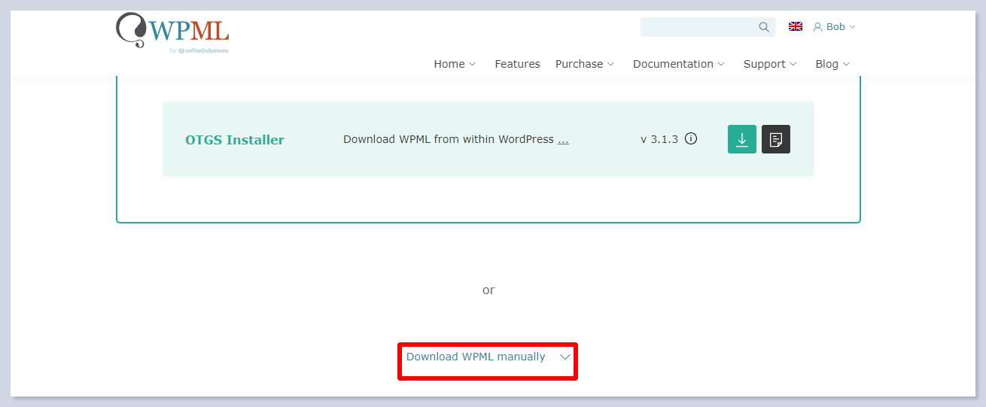Open the OTGS Installer changelog document icon
986x407 pixels.
[775, 139]
